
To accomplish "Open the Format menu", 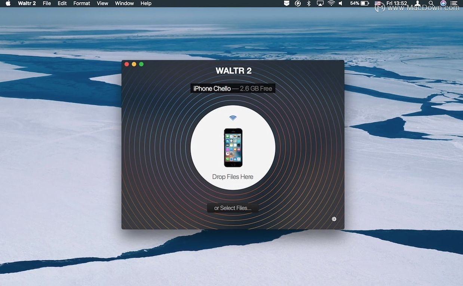I will pos(82,3).
